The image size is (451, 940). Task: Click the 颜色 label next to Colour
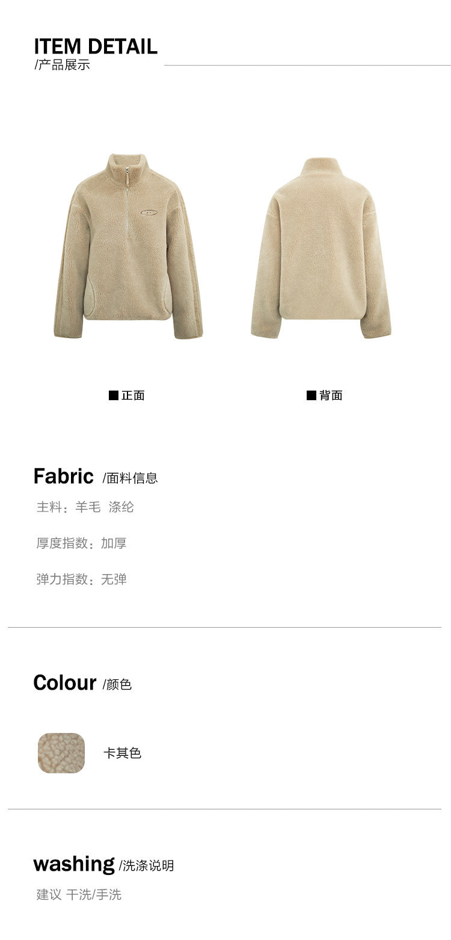click(x=117, y=685)
